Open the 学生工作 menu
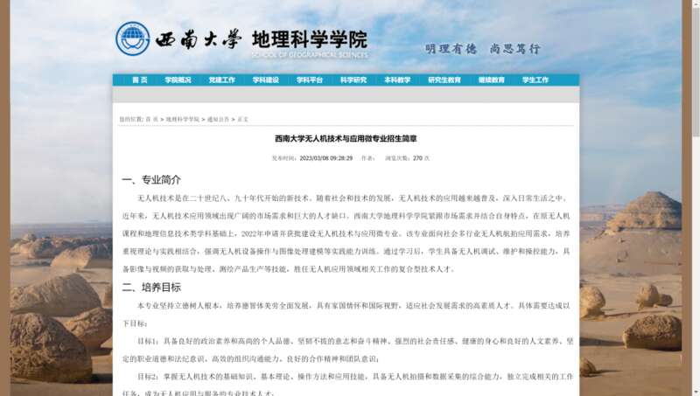 [535, 80]
